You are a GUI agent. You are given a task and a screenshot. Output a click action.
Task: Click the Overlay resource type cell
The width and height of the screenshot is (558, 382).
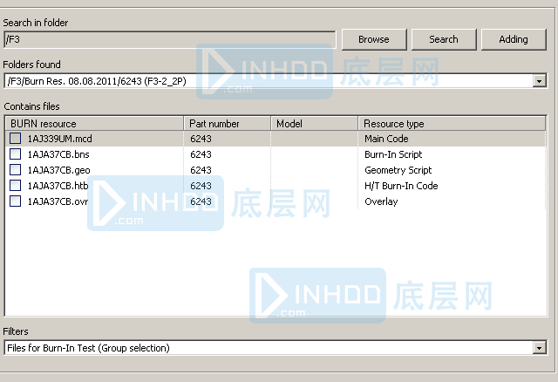coord(381,201)
